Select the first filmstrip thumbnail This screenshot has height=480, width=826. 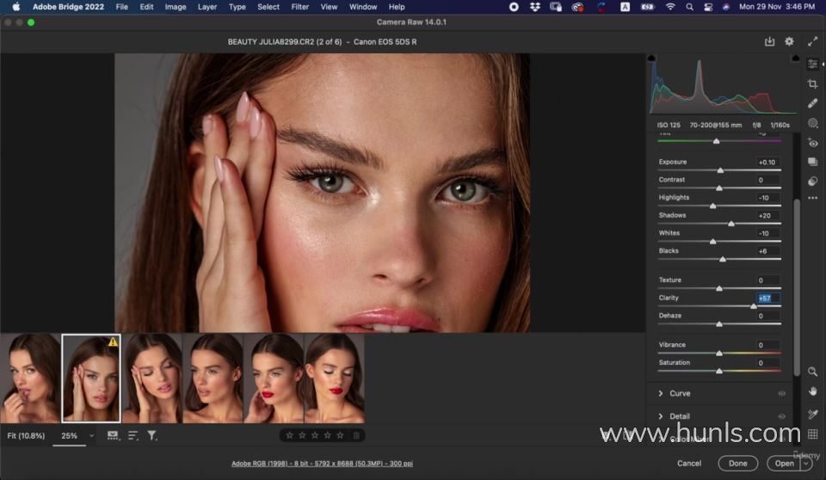pyautogui.click(x=31, y=378)
